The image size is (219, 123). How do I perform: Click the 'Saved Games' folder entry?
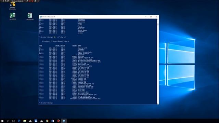(x=82, y=30)
